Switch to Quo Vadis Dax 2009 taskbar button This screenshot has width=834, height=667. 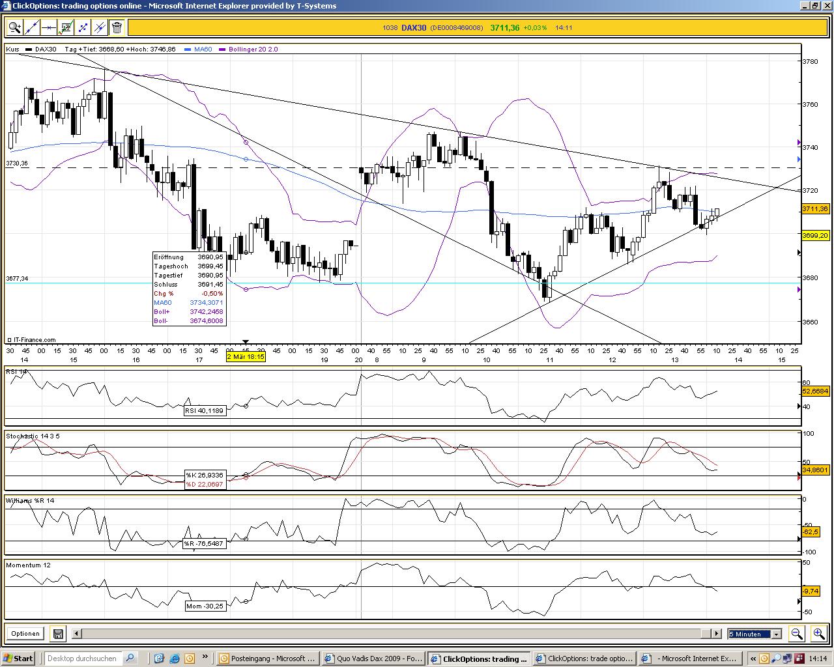coord(373,658)
